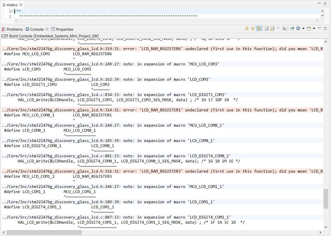Close the Console view tab
331x236 pixels.
47,29
